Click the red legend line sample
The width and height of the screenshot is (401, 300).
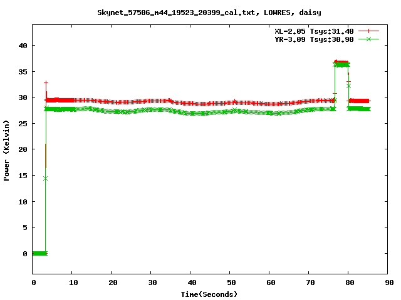click(368, 31)
